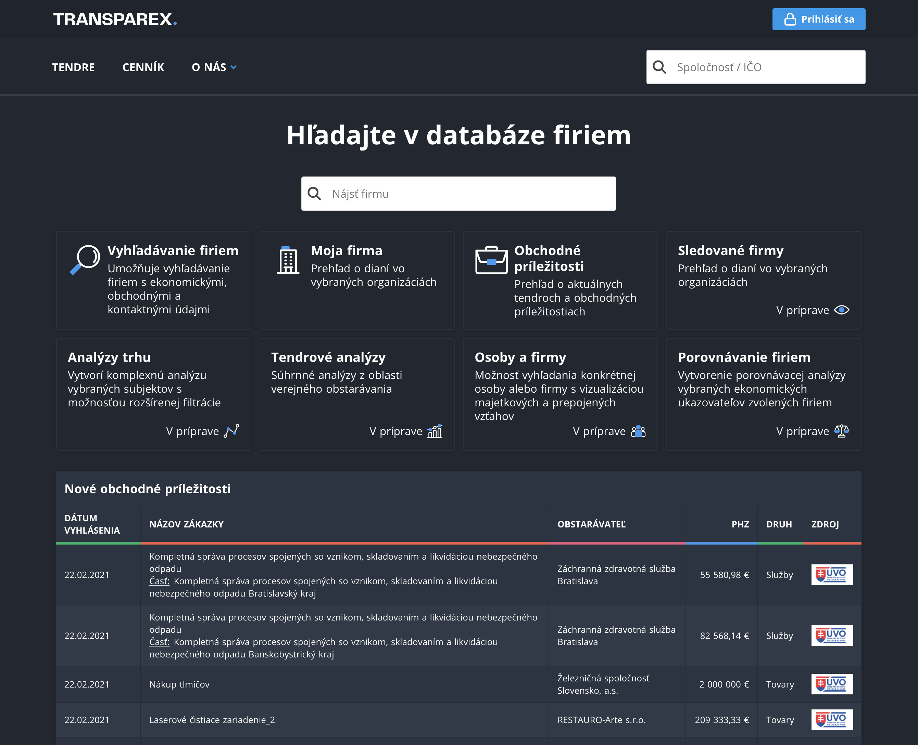Open the TENDRE menu item

point(74,67)
